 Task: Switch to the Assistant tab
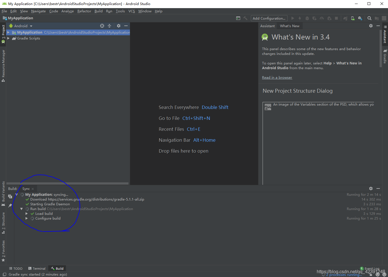pyautogui.click(x=267, y=26)
